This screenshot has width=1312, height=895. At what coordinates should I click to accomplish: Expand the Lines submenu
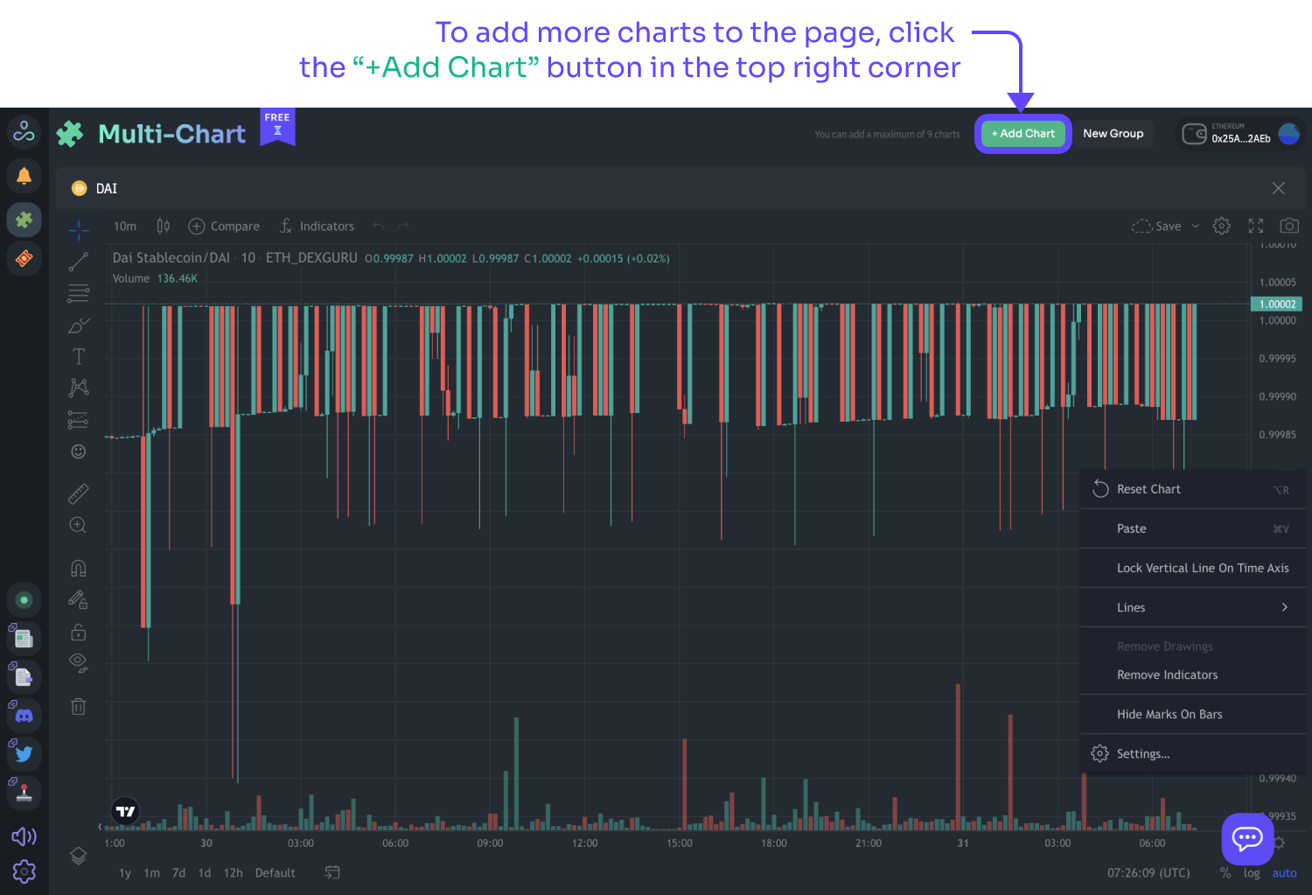click(1194, 607)
